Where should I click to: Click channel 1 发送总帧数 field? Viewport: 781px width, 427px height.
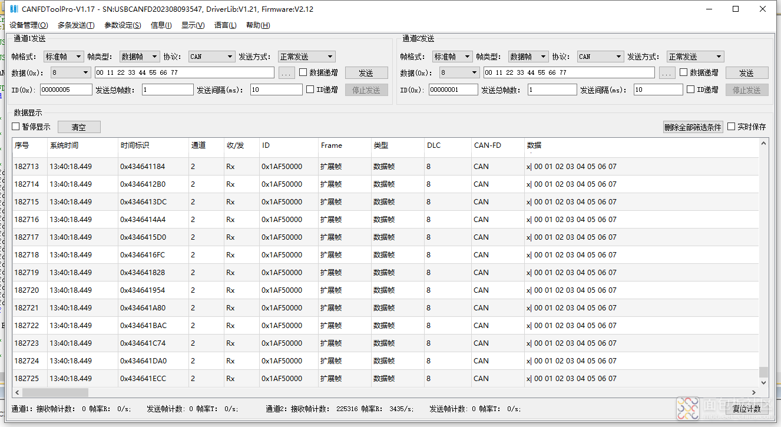coord(167,90)
